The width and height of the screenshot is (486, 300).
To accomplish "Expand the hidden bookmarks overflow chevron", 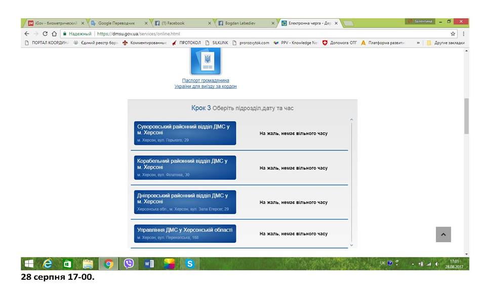I will point(418,42).
